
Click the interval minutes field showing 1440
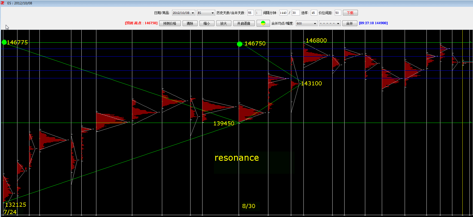tap(283, 13)
